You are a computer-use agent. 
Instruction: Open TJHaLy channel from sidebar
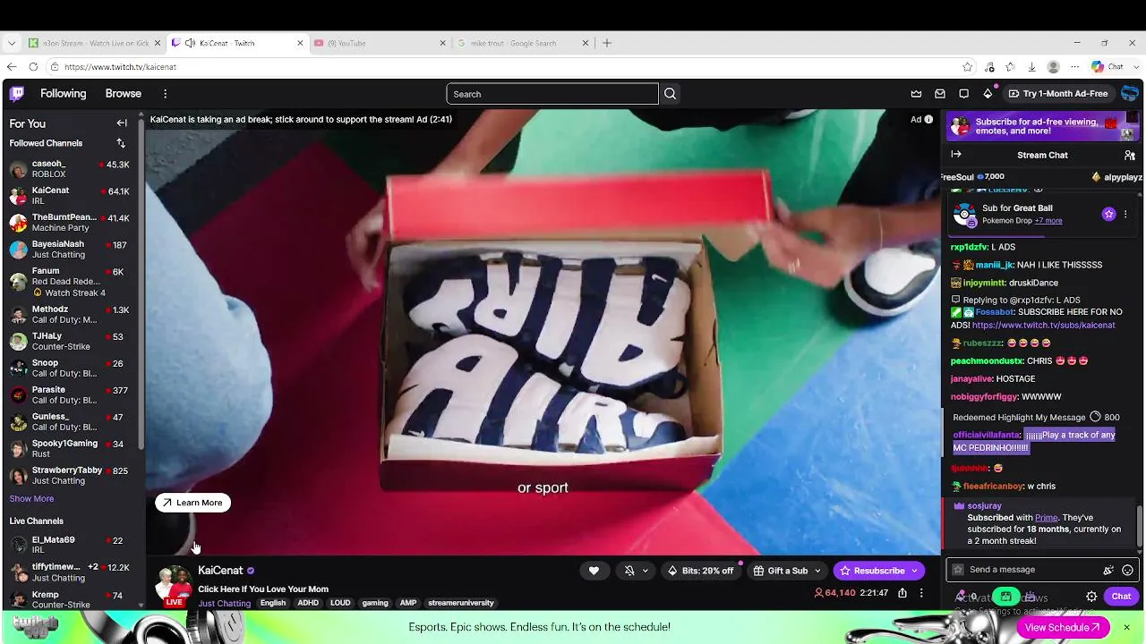click(70, 342)
